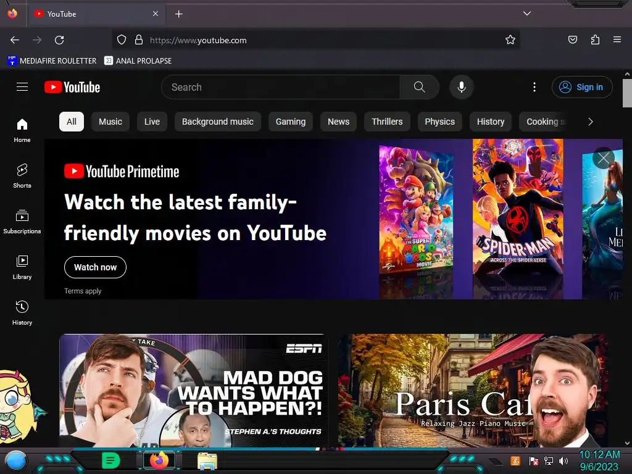
Task: Select the Gaming category chip
Action: click(x=291, y=122)
